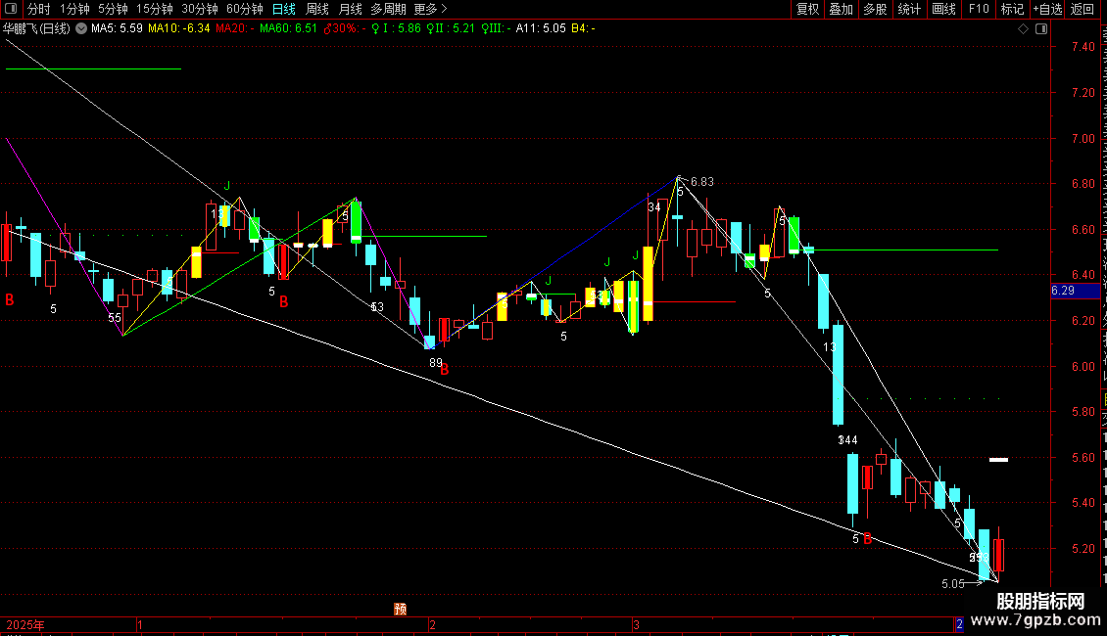Click the 标记 mark button
This screenshot has width=1107, height=636.
[x=1012, y=9]
